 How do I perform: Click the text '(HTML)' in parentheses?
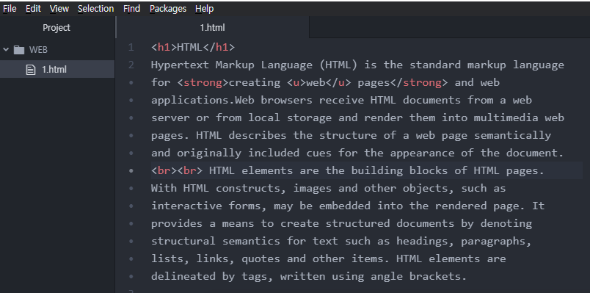[x=338, y=65]
